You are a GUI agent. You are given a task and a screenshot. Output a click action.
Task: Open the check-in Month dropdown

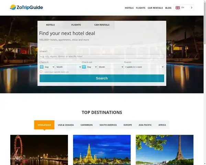point(68,67)
